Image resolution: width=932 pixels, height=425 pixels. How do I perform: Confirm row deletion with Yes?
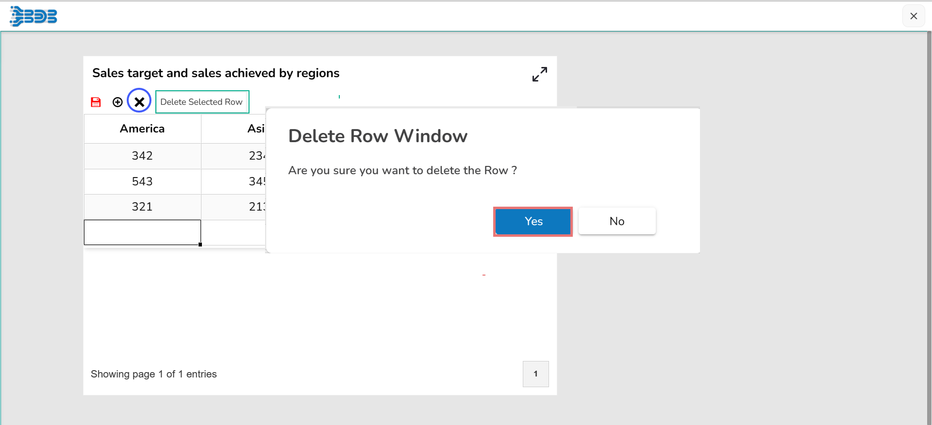[533, 222]
